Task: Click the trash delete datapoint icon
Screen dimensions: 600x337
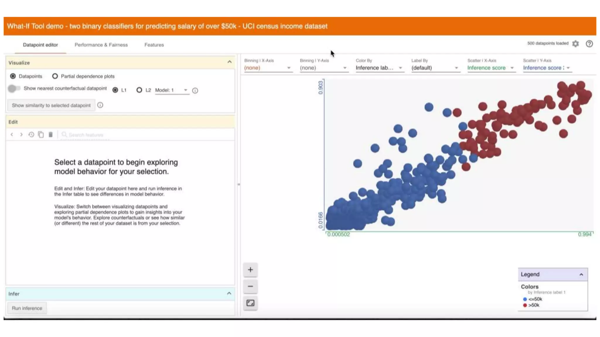Action: click(51, 135)
